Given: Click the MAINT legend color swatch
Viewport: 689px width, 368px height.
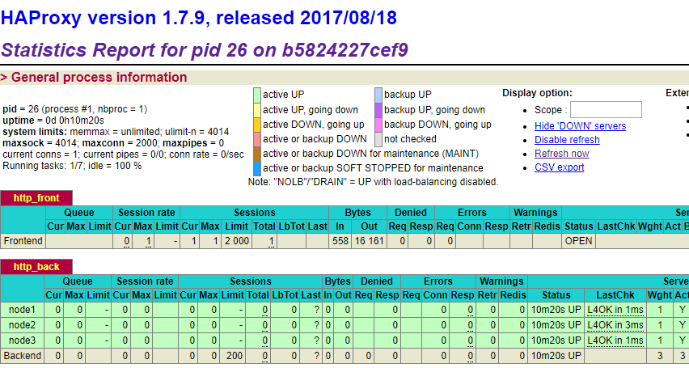Looking at the screenshot, I should pyautogui.click(x=257, y=154).
